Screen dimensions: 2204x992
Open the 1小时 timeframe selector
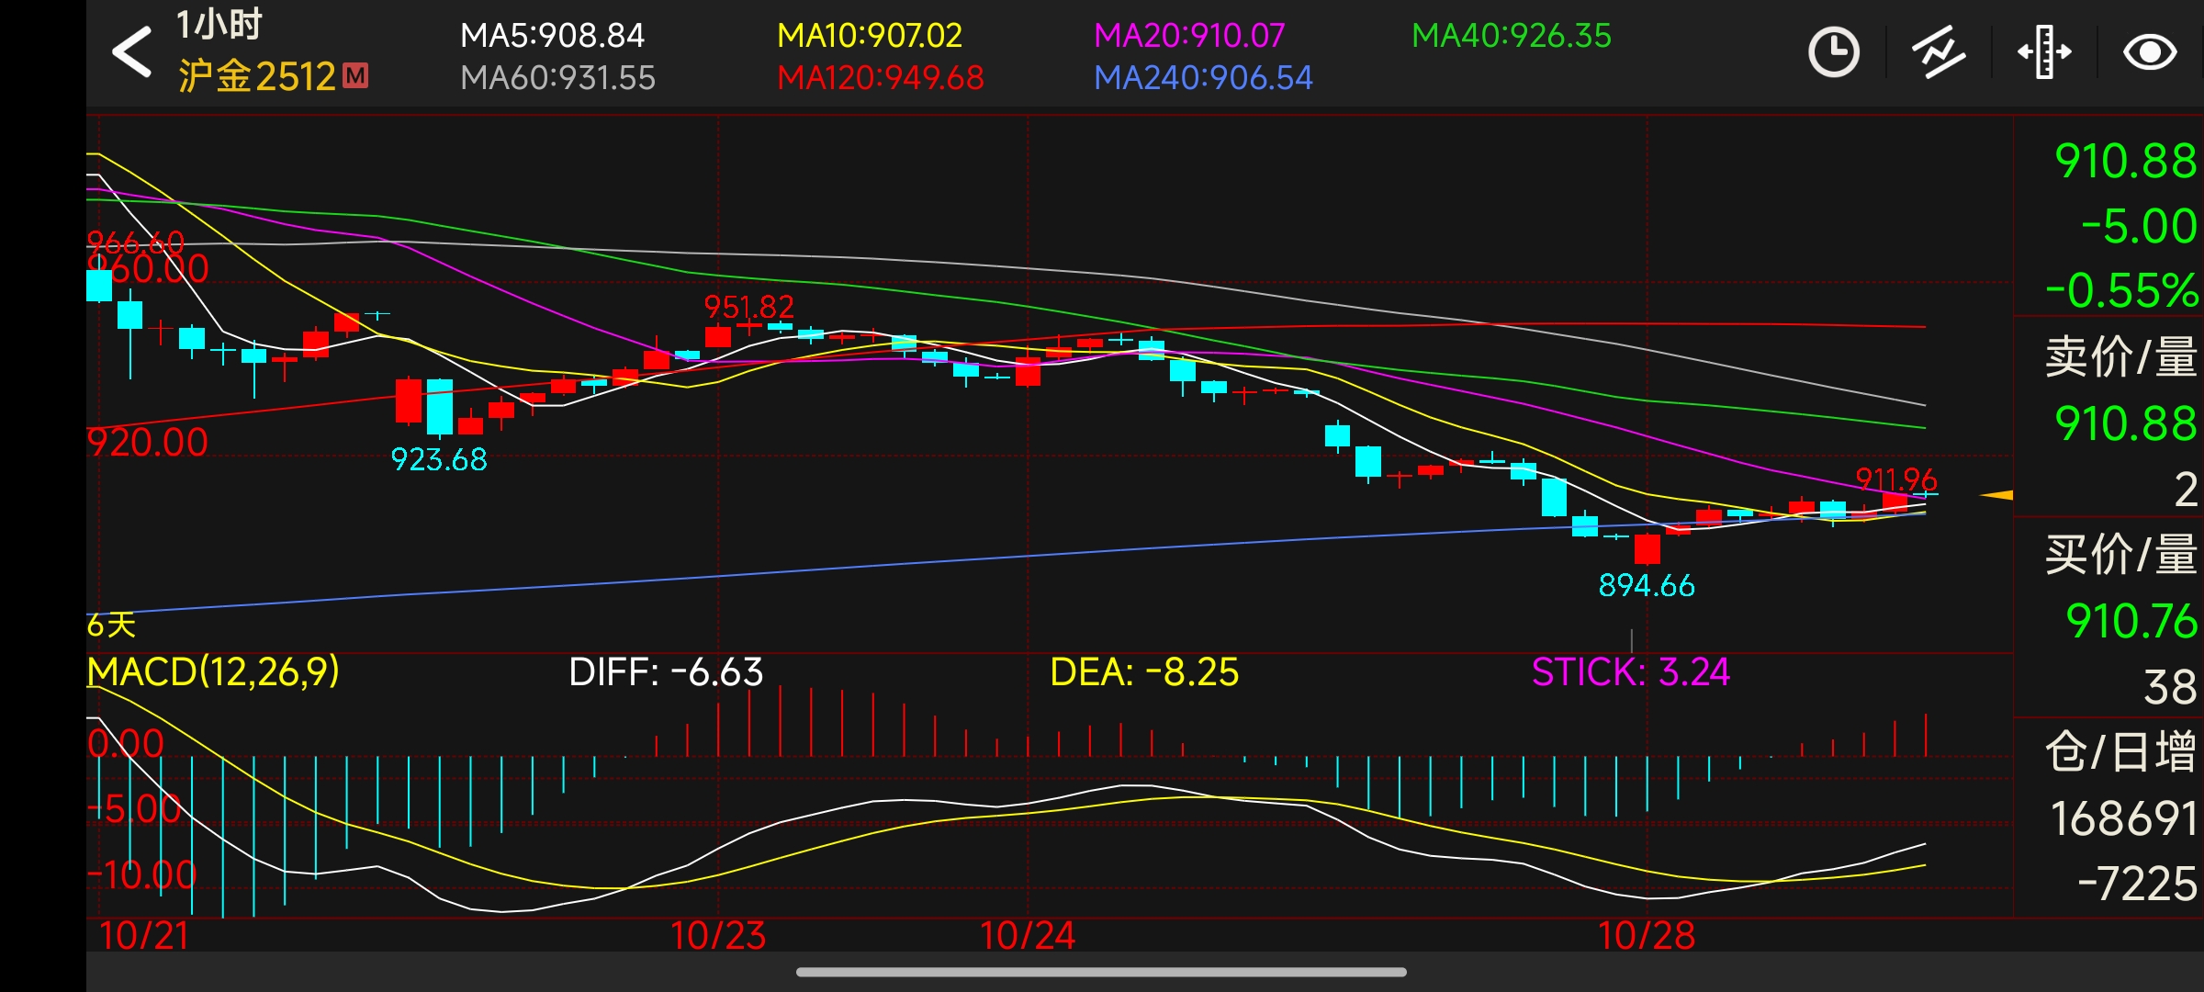click(219, 25)
